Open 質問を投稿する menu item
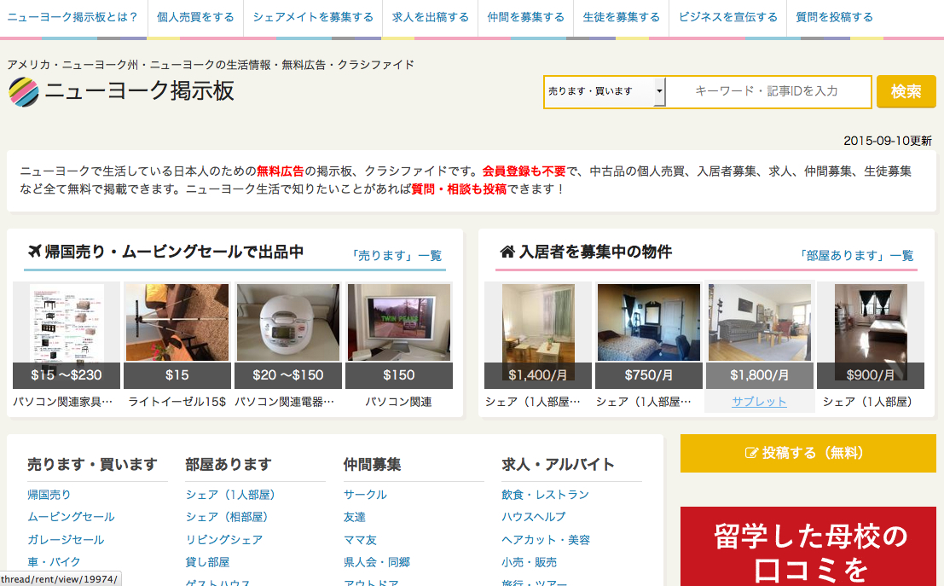This screenshot has height=586, width=944. coord(835,17)
